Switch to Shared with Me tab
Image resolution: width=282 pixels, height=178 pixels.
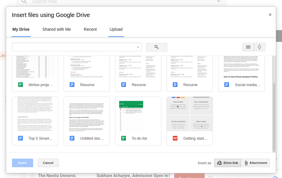[57, 29]
